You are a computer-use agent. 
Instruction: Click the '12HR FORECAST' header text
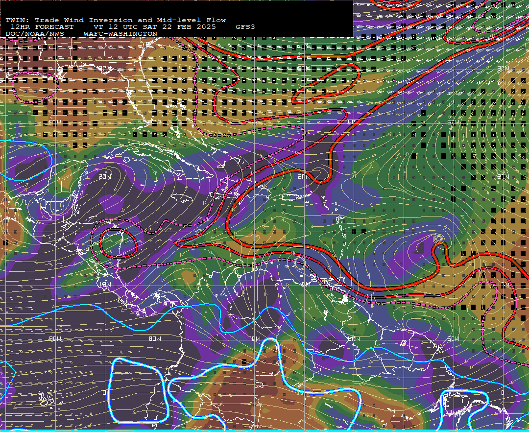pos(42,27)
